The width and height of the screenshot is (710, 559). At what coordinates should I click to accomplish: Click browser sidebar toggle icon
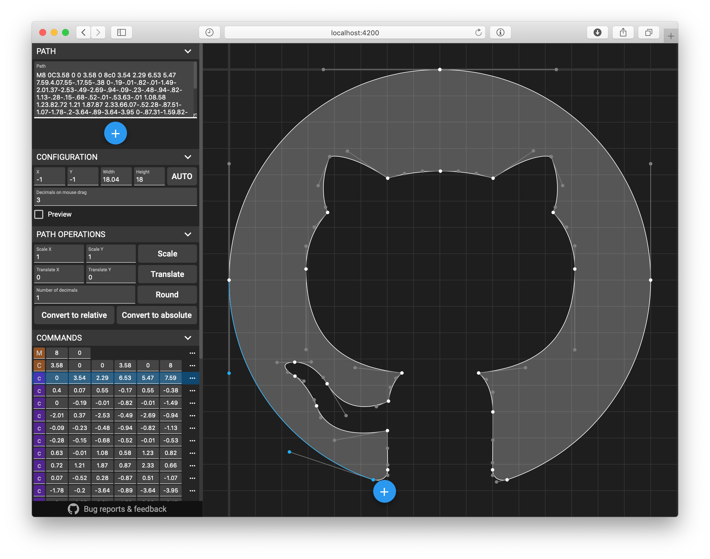tap(122, 32)
